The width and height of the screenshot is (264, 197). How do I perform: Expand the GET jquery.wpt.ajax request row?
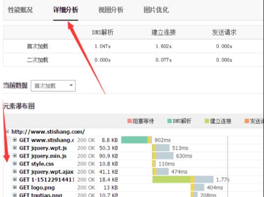click(15, 171)
